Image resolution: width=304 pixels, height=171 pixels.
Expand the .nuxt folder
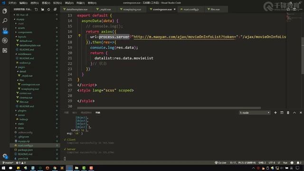pos(21,23)
